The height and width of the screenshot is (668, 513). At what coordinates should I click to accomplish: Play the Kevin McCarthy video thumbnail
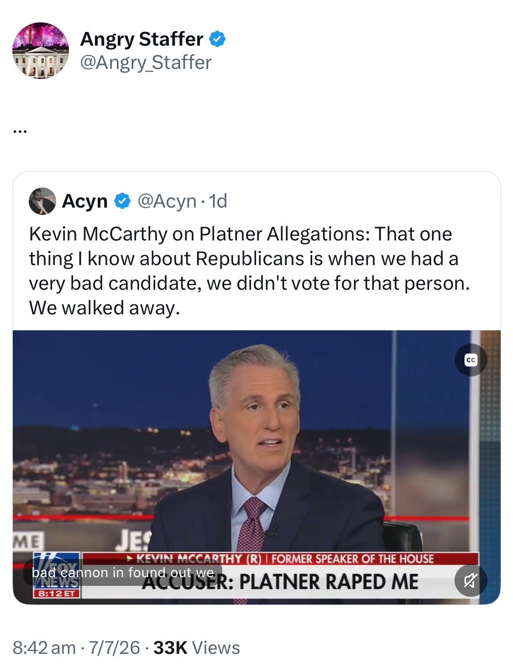click(256, 467)
